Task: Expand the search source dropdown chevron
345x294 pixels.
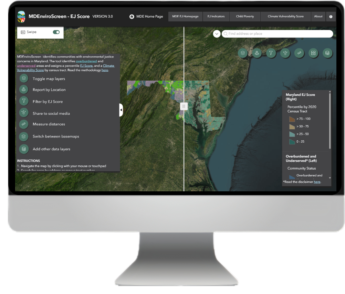Action: [217, 34]
